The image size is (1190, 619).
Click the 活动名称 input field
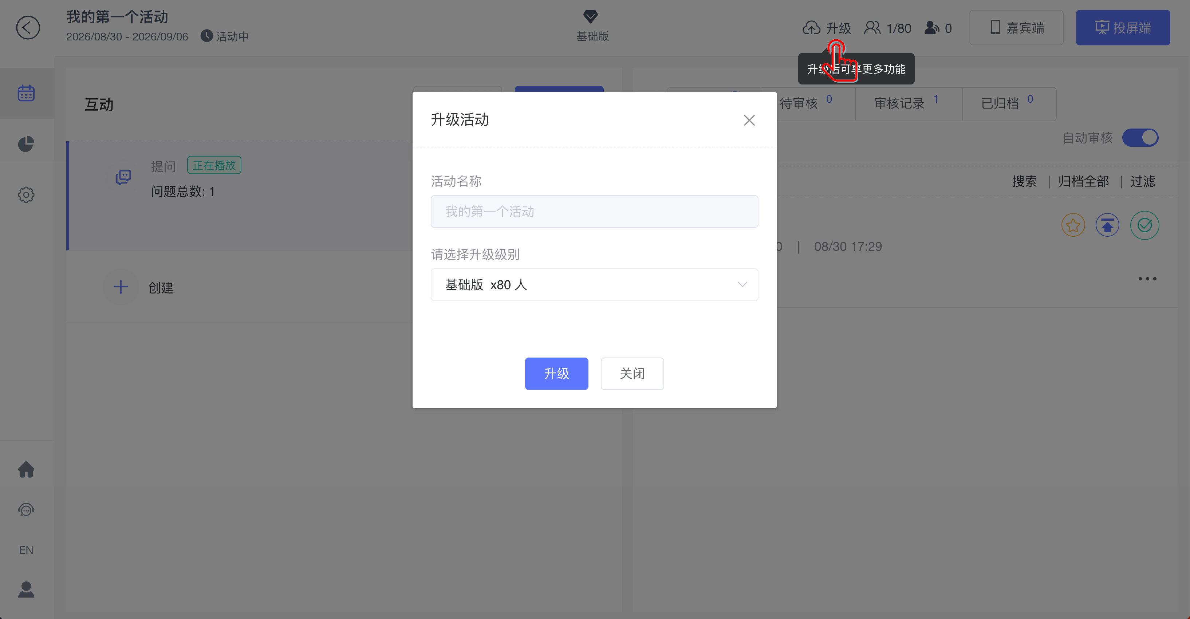(x=594, y=212)
